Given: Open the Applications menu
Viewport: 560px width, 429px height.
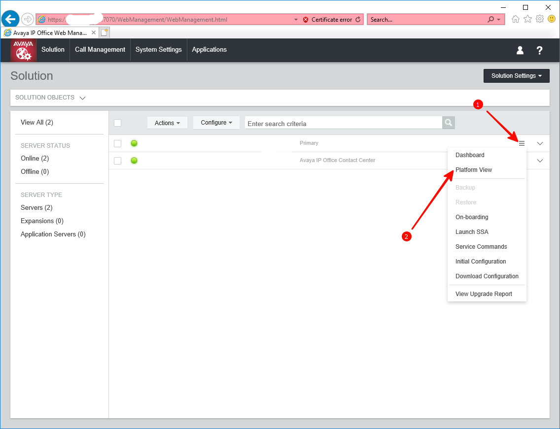Looking at the screenshot, I should coord(210,50).
